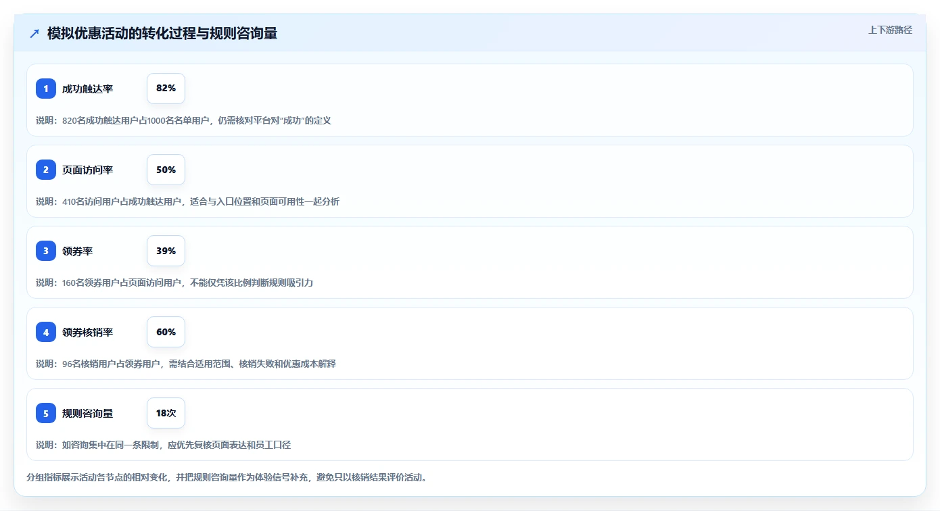Screen dimensions: 940x511
Task: Click the step 1 number badge
Action: click(x=46, y=89)
